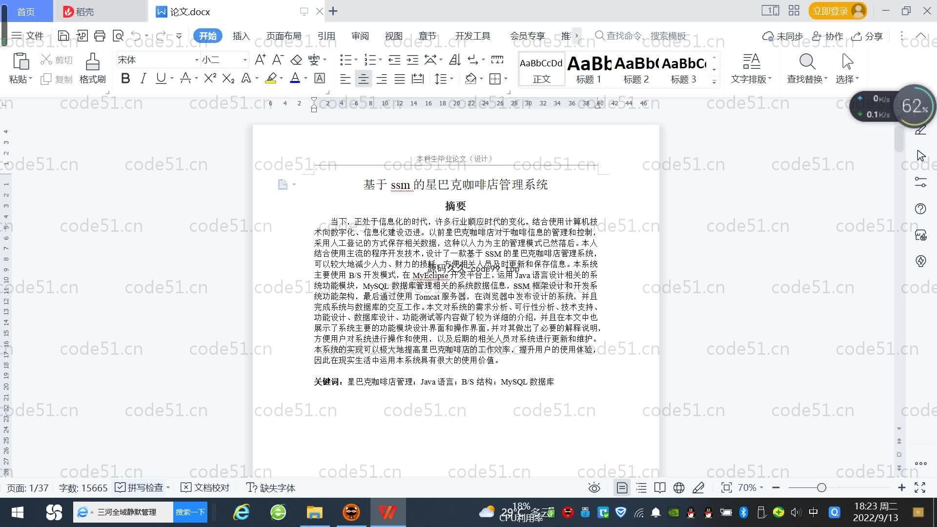Toggle Underline formatting

[x=161, y=78]
